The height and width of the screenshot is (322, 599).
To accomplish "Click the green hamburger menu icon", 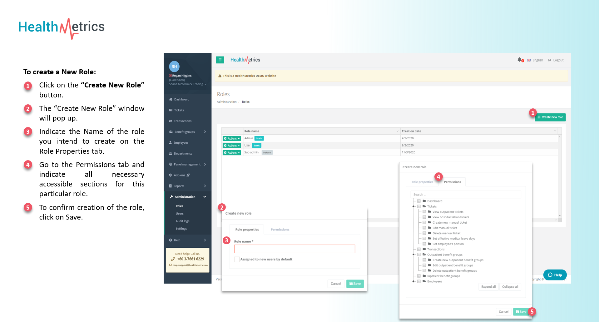I will point(220,60).
